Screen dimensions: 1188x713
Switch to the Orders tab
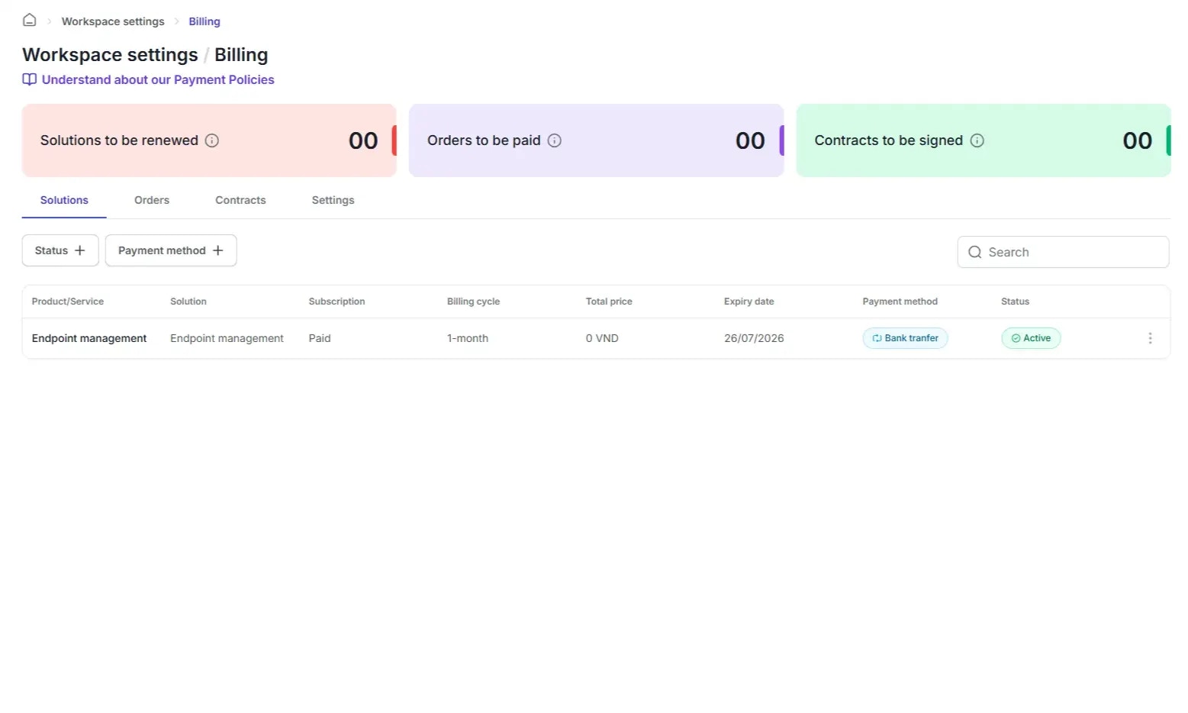(152, 200)
